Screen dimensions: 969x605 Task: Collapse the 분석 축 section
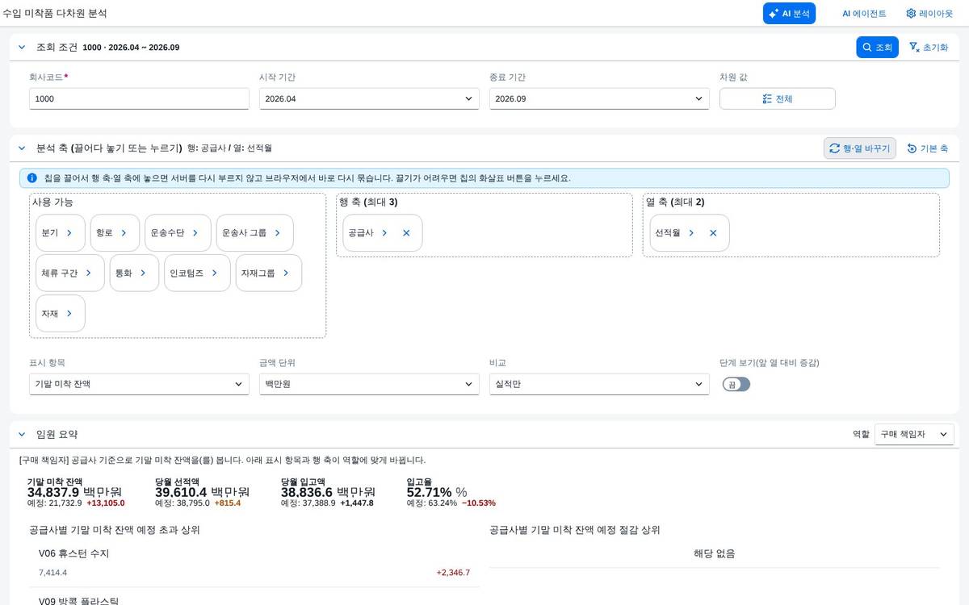tap(22, 148)
